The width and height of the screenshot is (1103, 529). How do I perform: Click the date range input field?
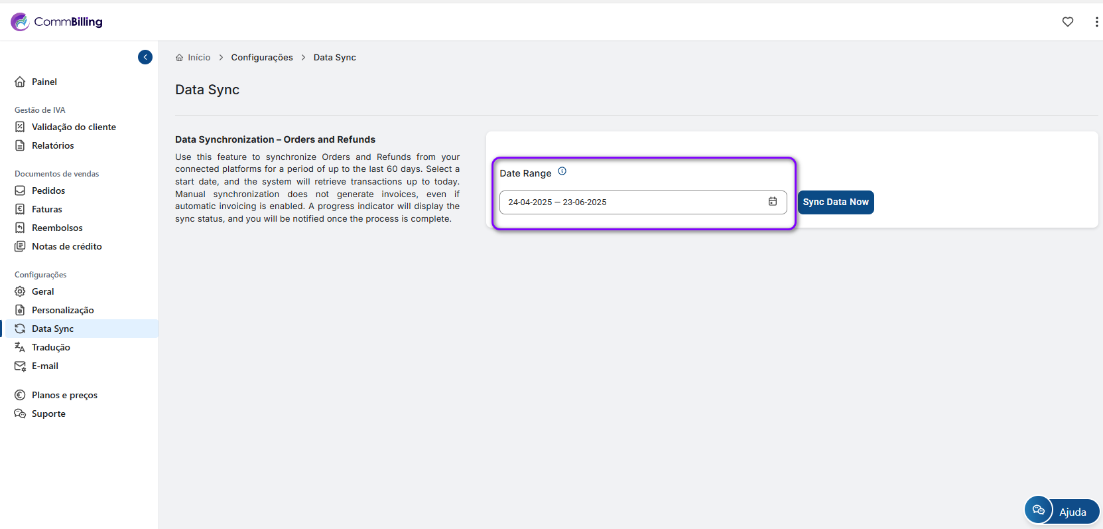(x=630, y=202)
